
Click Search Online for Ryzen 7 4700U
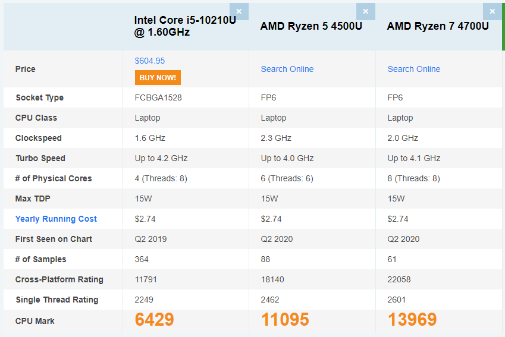tap(414, 69)
